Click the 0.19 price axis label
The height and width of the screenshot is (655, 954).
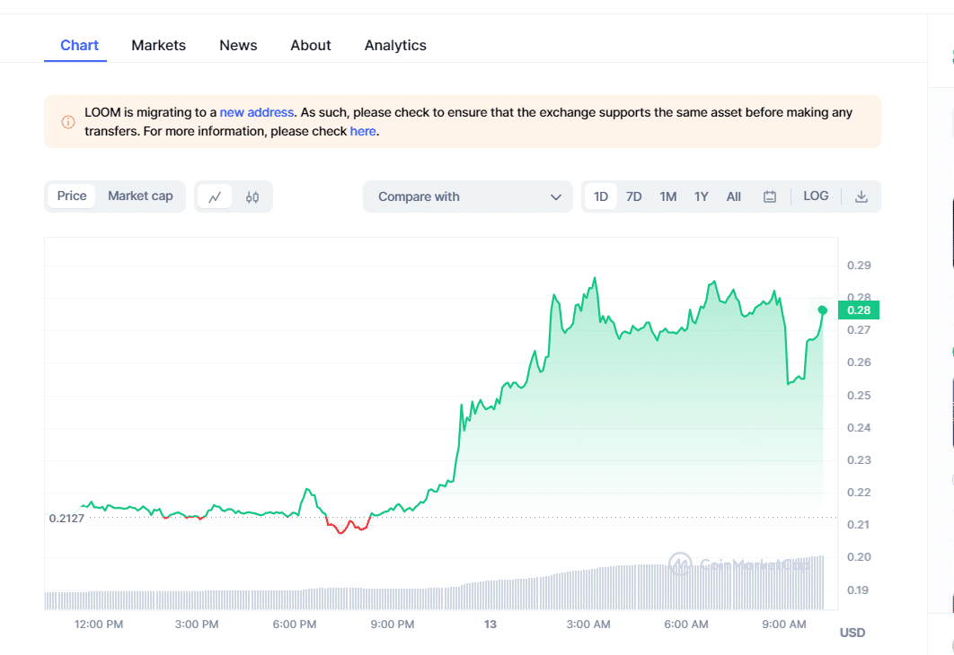(x=858, y=590)
